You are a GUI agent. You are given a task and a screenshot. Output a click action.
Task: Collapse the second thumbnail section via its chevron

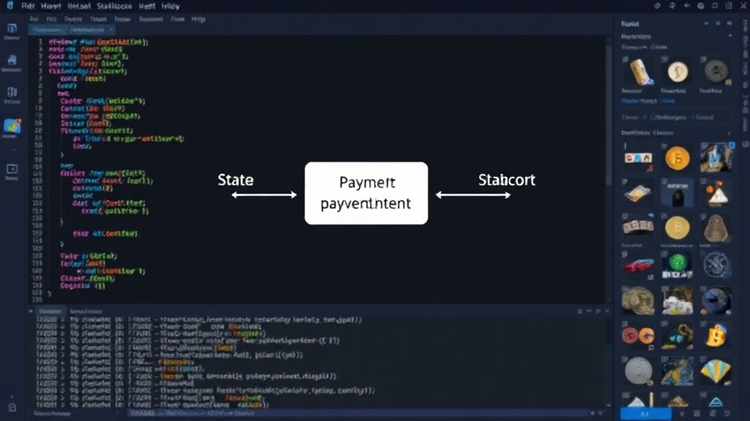(x=729, y=133)
